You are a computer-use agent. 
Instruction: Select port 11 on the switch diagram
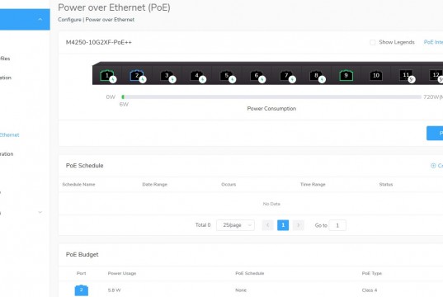pyautogui.click(x=406, y=75)
